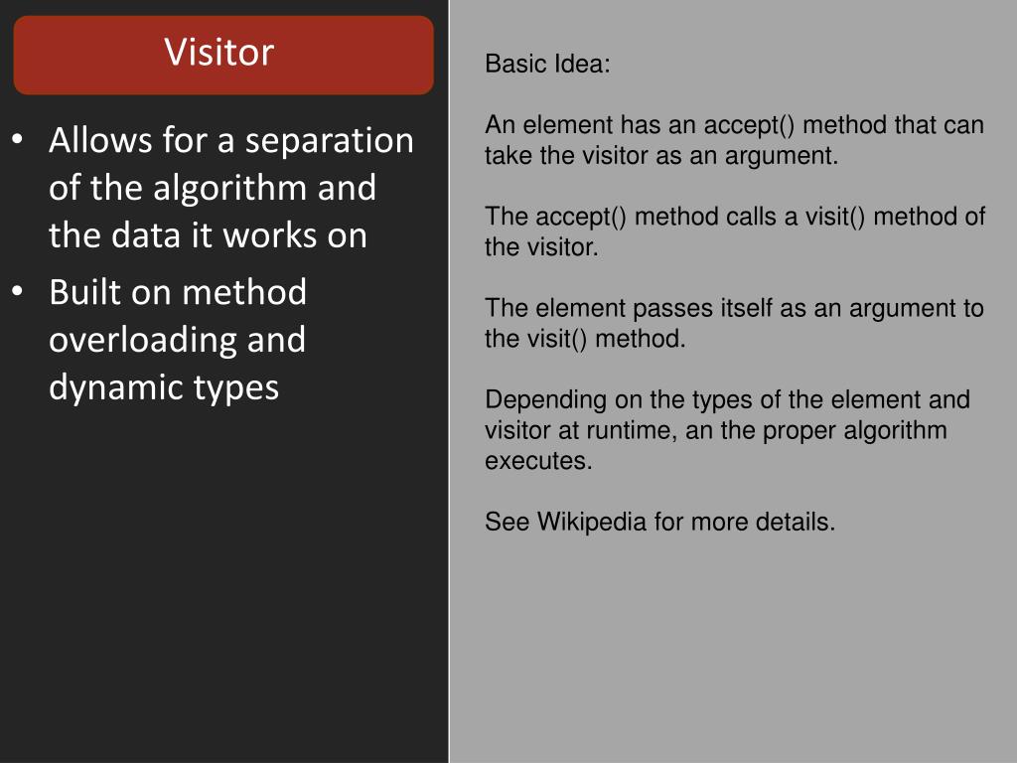Click the 'Basic Idea:' heading

click(x=547, y=64)
